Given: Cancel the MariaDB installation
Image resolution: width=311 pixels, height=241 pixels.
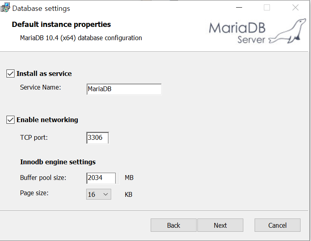Looking at the screenshot, I should (278, 225).
